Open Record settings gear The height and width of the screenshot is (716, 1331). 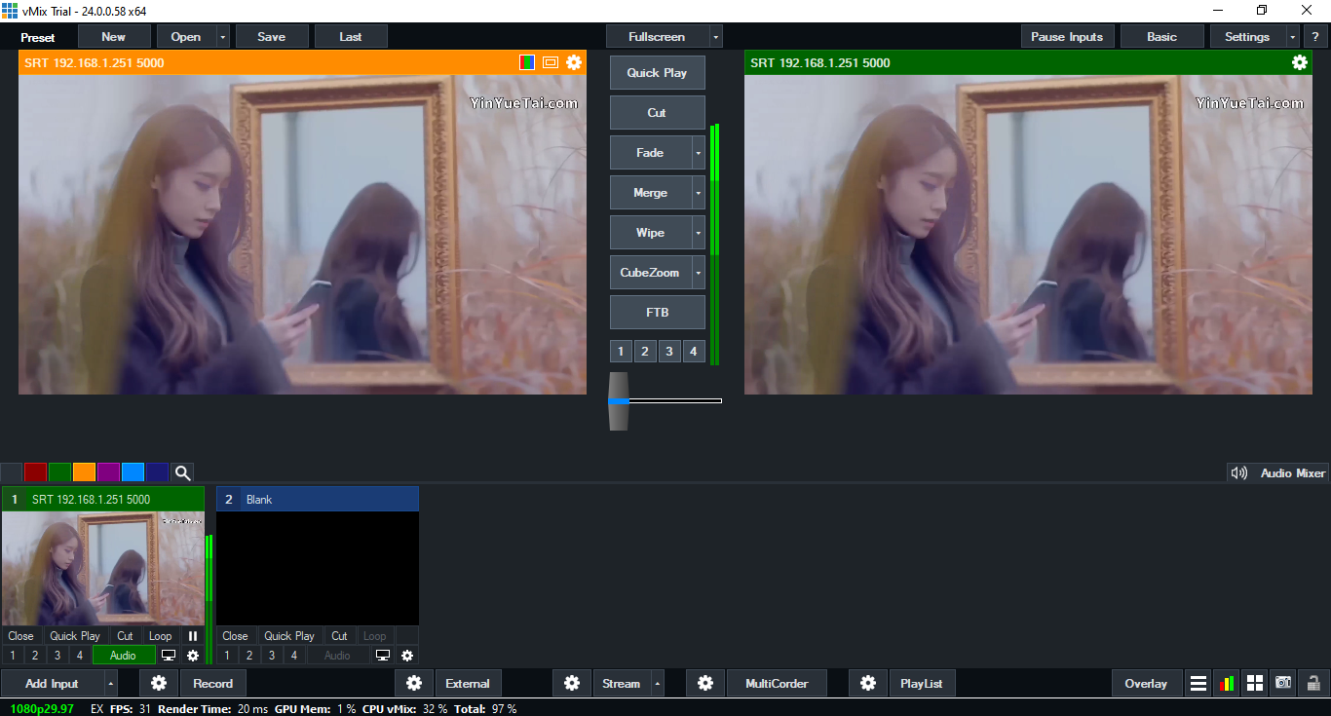click(x=159, y=683)
